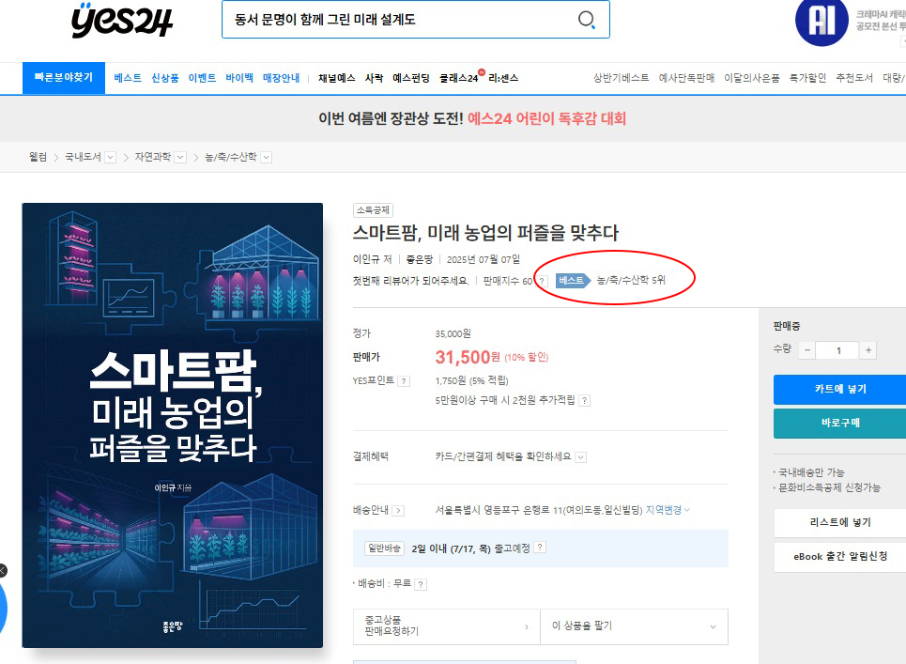The image size is (906, 664).
Task: Open the 특가할인 link
Action: coord(807,78)
